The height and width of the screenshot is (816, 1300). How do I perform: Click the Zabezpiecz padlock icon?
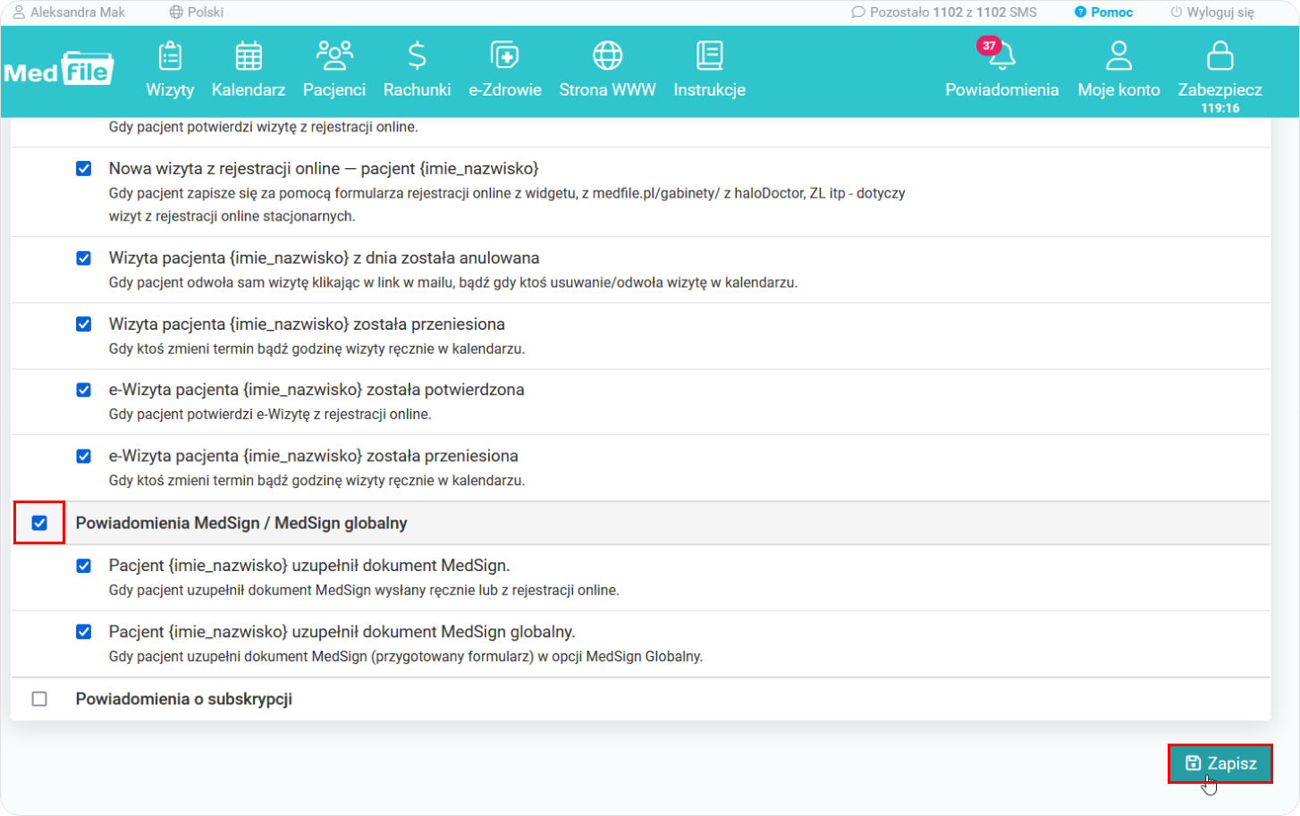coord(1220,55)
